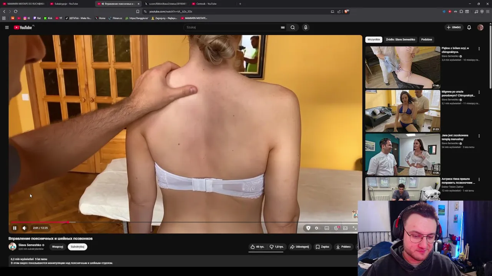Open the Kick bookmark
The image size is (492, 276).
48,18
